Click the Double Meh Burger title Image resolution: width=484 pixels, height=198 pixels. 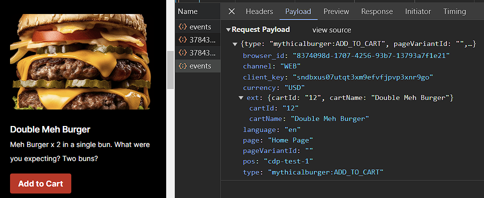click(x=50, y=129)
